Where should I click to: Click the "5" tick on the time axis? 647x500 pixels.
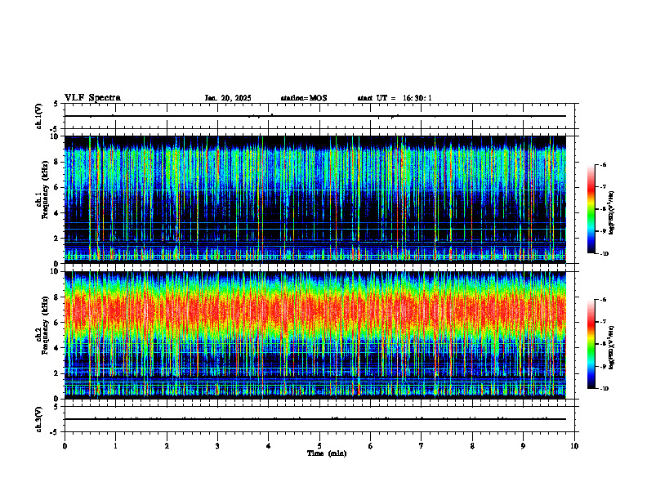click(x=319, y=446)
